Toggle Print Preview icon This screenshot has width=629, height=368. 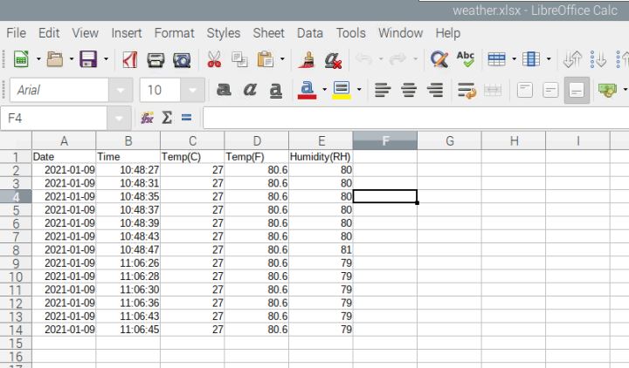coord(182,59)
